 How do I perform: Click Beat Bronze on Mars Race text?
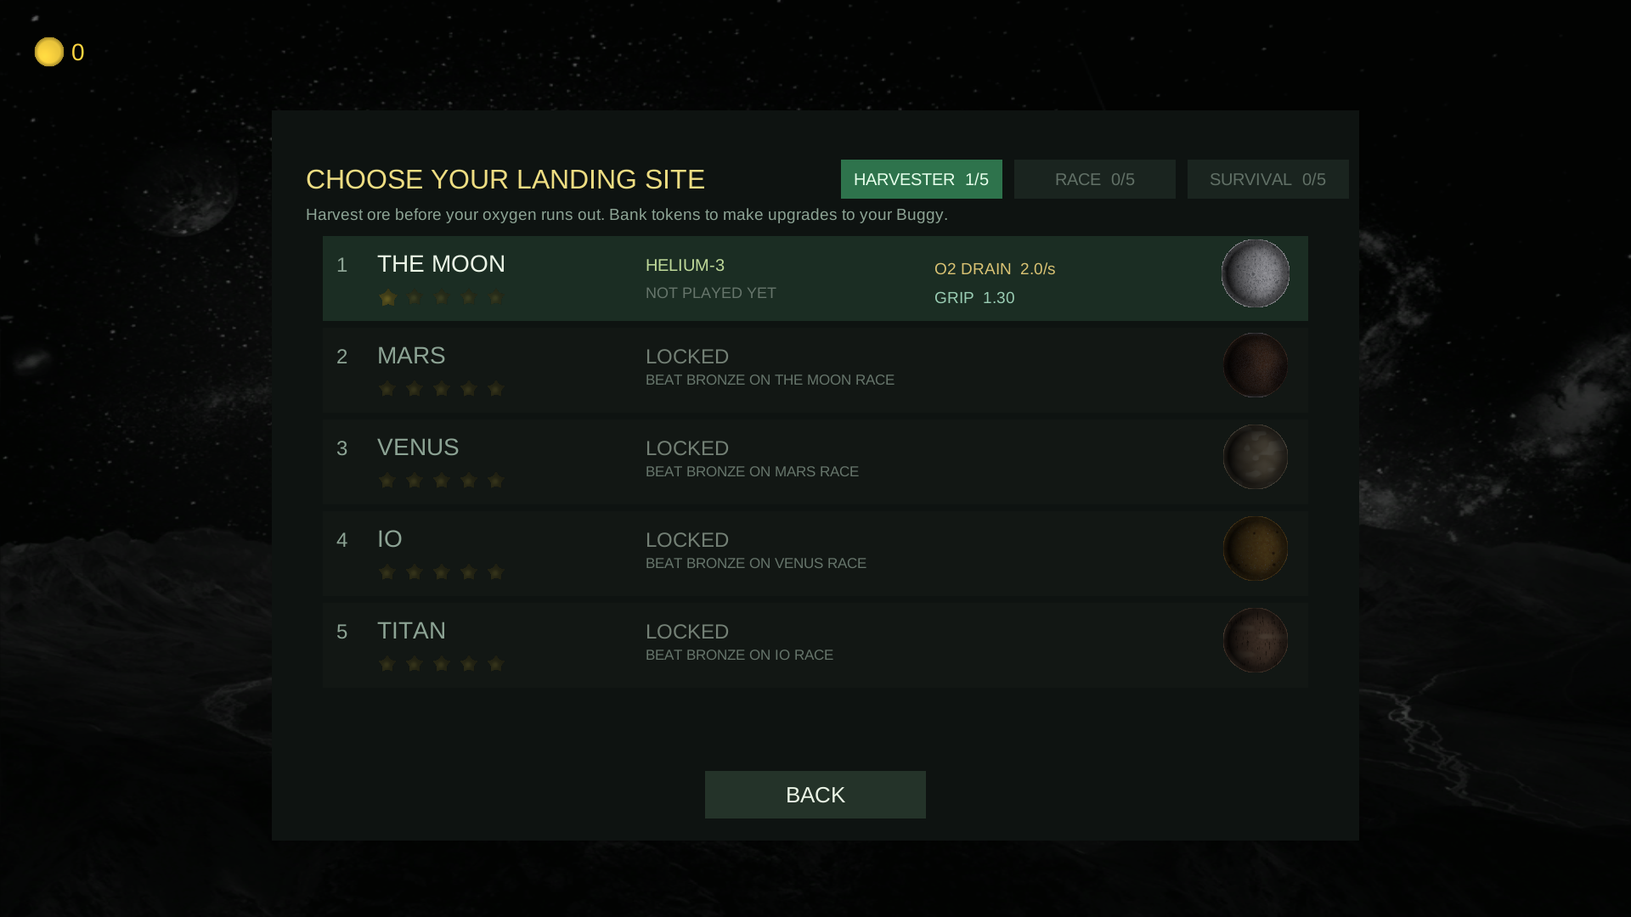tap(752, 472)
